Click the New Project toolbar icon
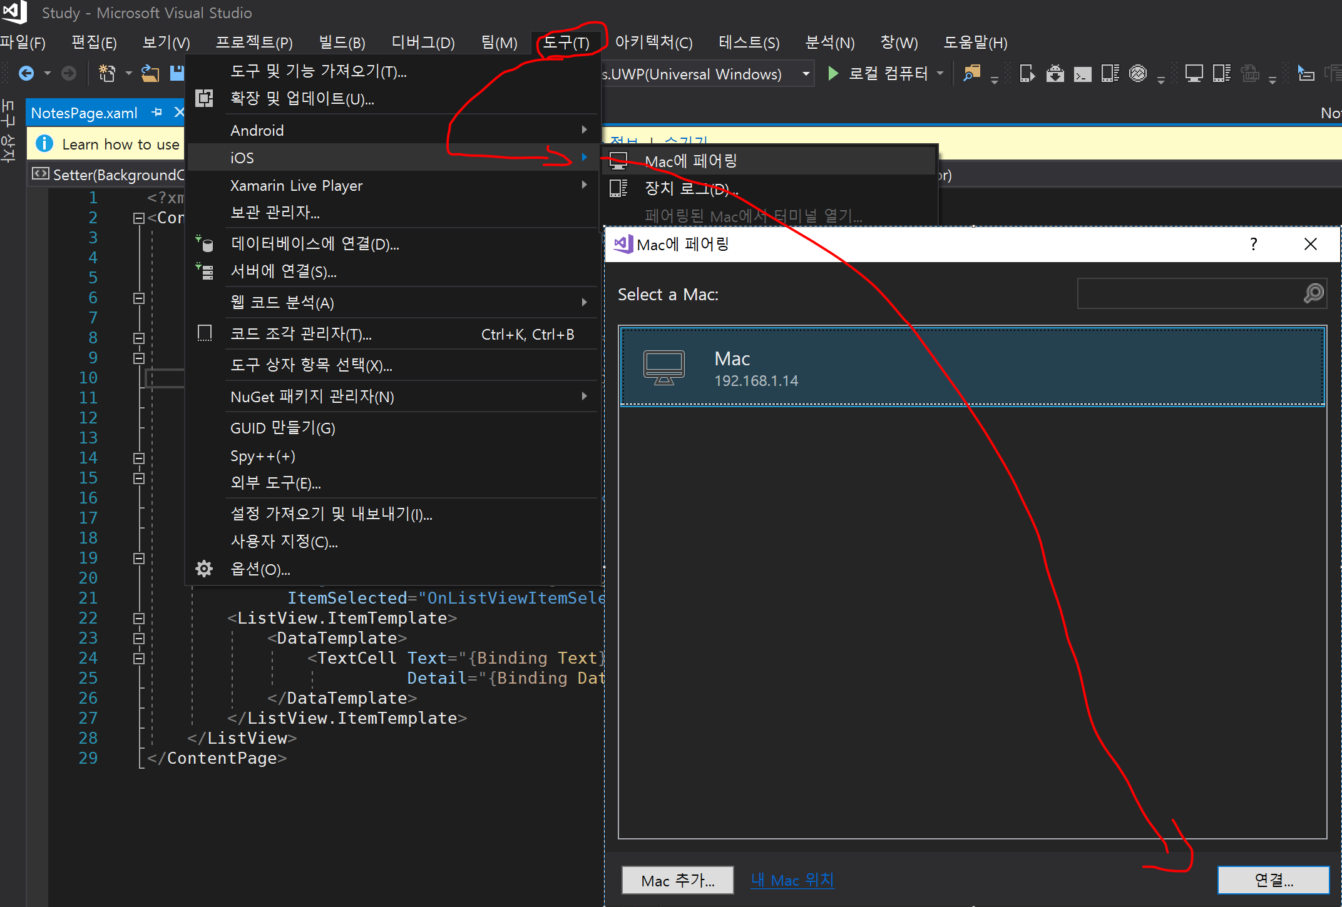Image resolution: width=1342 pixels, height=907 pixels. tap(107, 74)
